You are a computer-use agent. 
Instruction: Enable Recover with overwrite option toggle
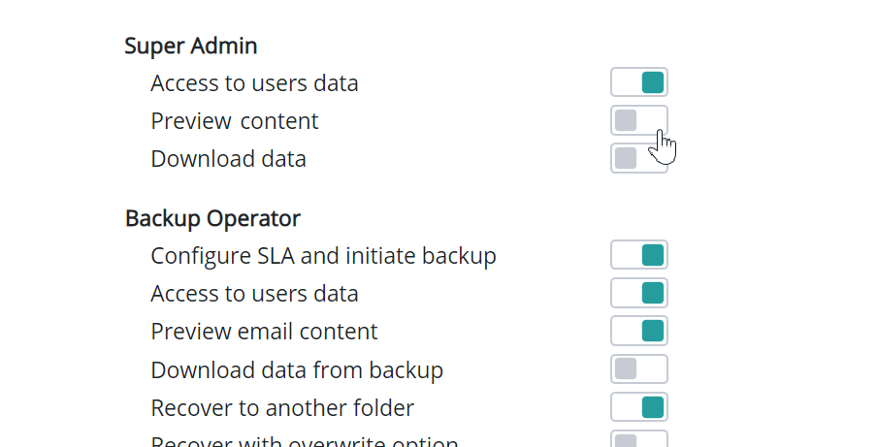click(639, 441)
